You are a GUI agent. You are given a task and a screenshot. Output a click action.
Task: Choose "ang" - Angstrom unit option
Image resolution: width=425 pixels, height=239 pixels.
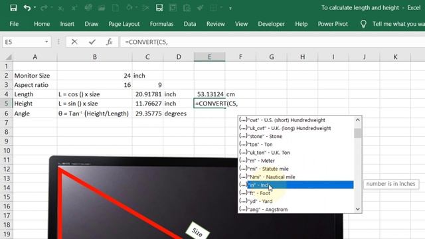click(x=296, y=210)
